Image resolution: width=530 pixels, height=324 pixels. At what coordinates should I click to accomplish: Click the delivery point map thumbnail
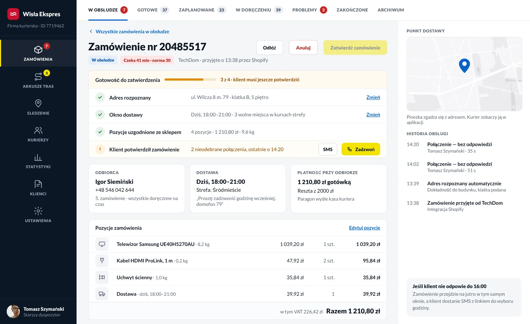pyautogui.click(x=464, y=74)
